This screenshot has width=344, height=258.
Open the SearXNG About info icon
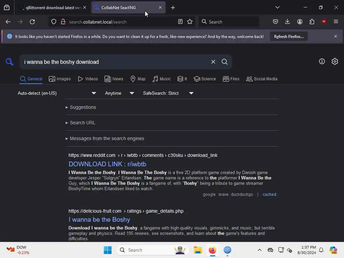pos(322,61)
